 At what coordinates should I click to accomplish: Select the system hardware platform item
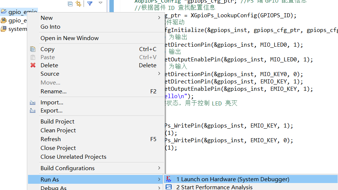coord(14,29)
